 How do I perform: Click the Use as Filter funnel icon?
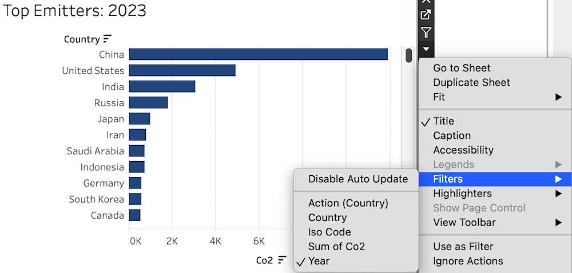(426, 33)
